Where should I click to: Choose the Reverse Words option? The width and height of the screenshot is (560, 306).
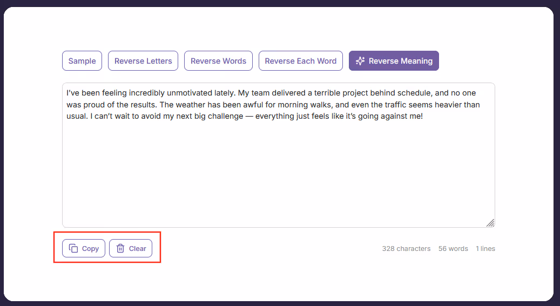pyautogui.click(x=218, y=60)
